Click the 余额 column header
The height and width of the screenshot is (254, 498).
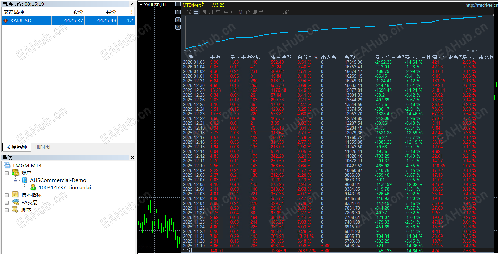[350, 57]
